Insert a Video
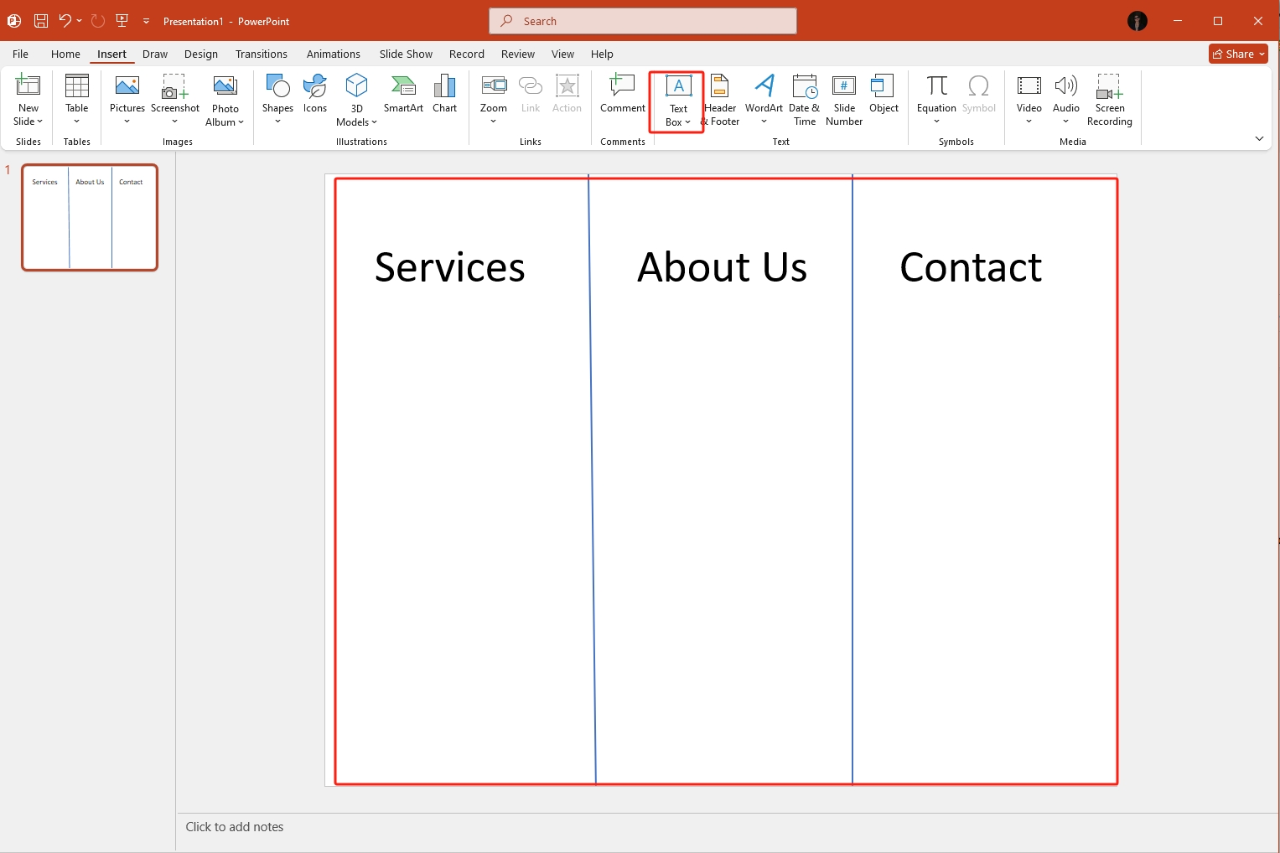Image resolution: width=1280 pixels, height=853 pixels. 1029,99
